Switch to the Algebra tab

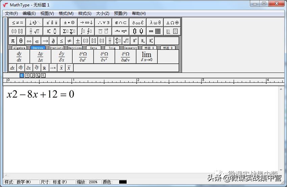click(19, 48)
